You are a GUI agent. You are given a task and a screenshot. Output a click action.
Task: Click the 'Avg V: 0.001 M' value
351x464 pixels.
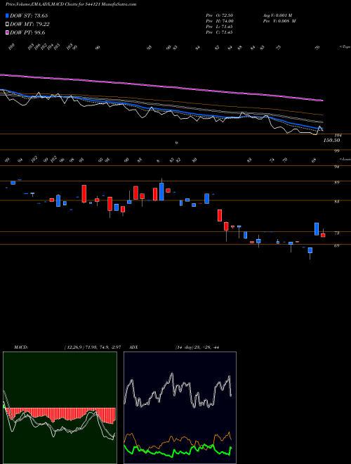point(277,15)
